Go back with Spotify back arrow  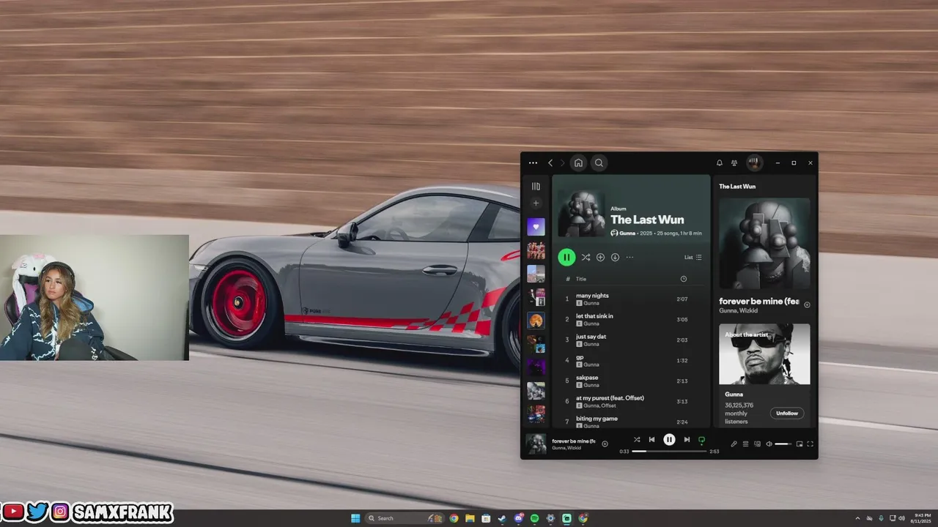click(x=550, y=163)
